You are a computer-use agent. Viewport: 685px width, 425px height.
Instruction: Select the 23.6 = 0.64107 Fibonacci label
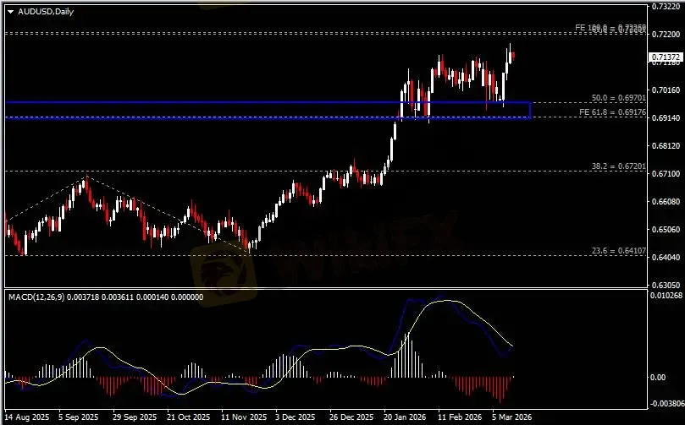click(x=619, y=251)
